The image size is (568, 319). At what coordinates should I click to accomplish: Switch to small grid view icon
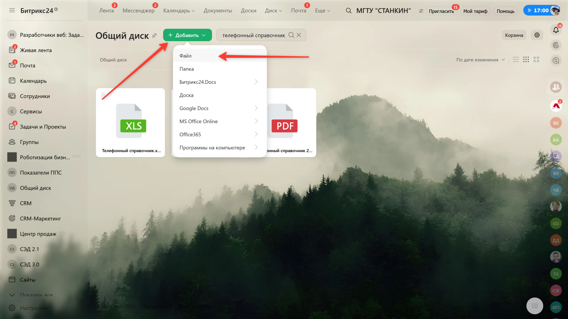click(526, 59)
